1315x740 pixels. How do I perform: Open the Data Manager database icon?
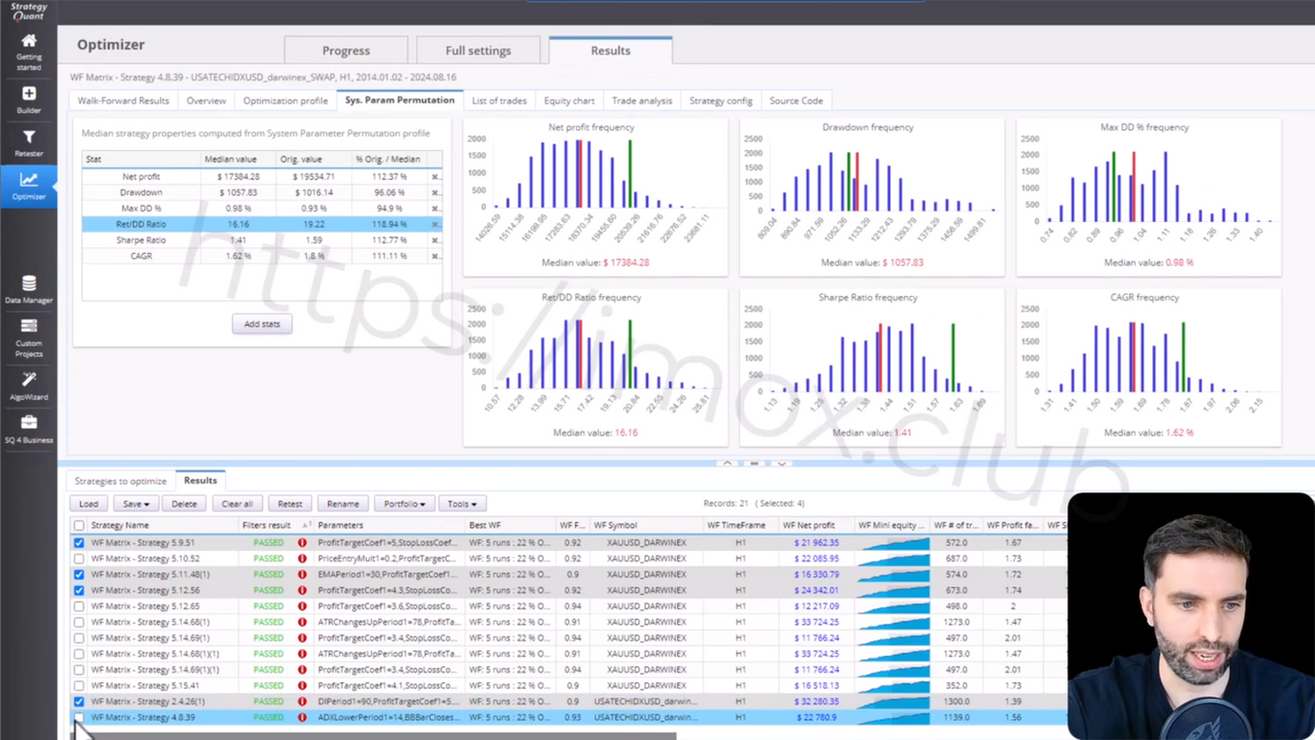tap(28, 289)
